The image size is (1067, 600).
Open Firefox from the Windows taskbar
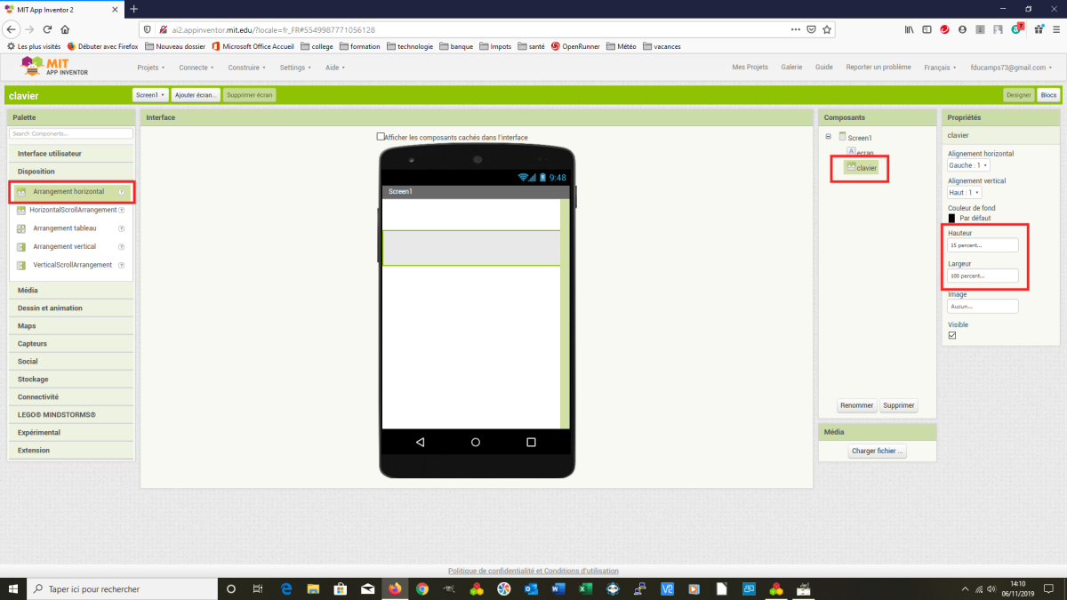pos(395,588)
